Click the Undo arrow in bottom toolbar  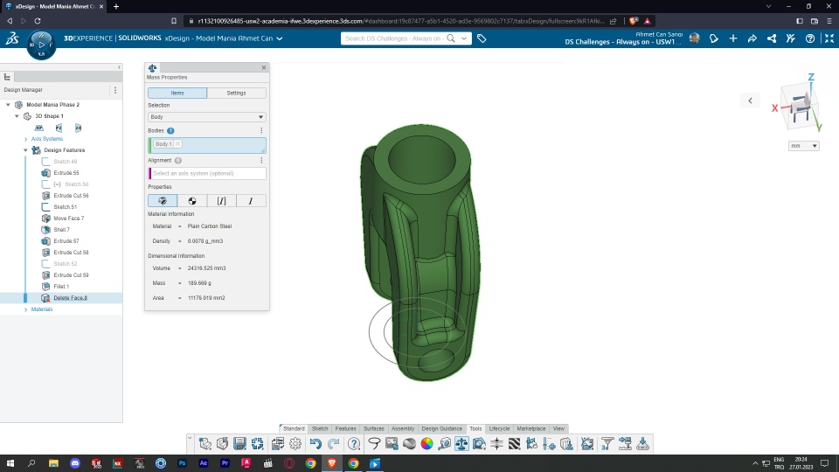315,444
